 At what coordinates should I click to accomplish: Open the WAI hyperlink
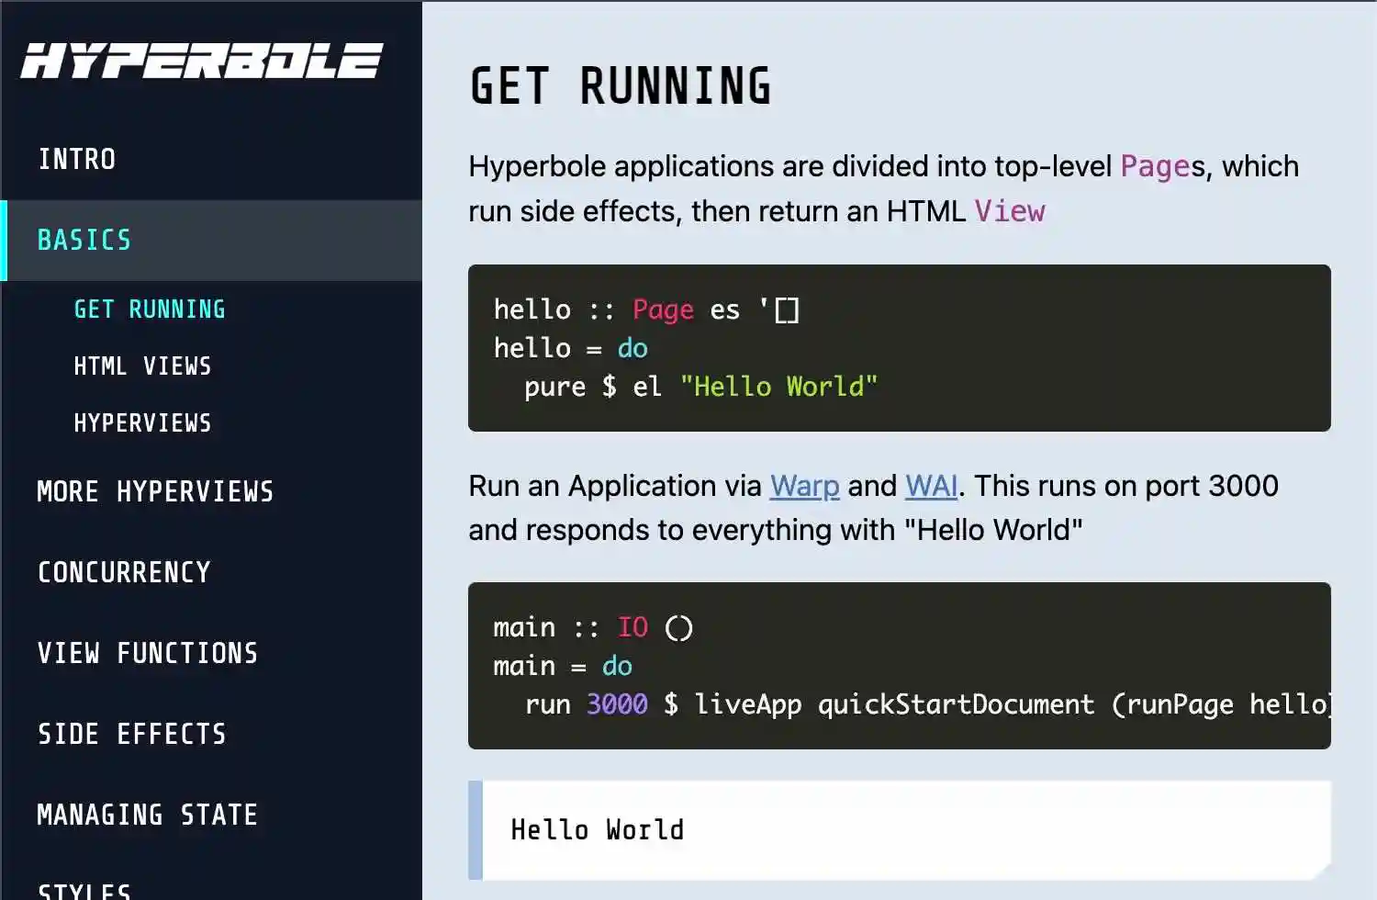pyautogui.click(x=930, y=486)
